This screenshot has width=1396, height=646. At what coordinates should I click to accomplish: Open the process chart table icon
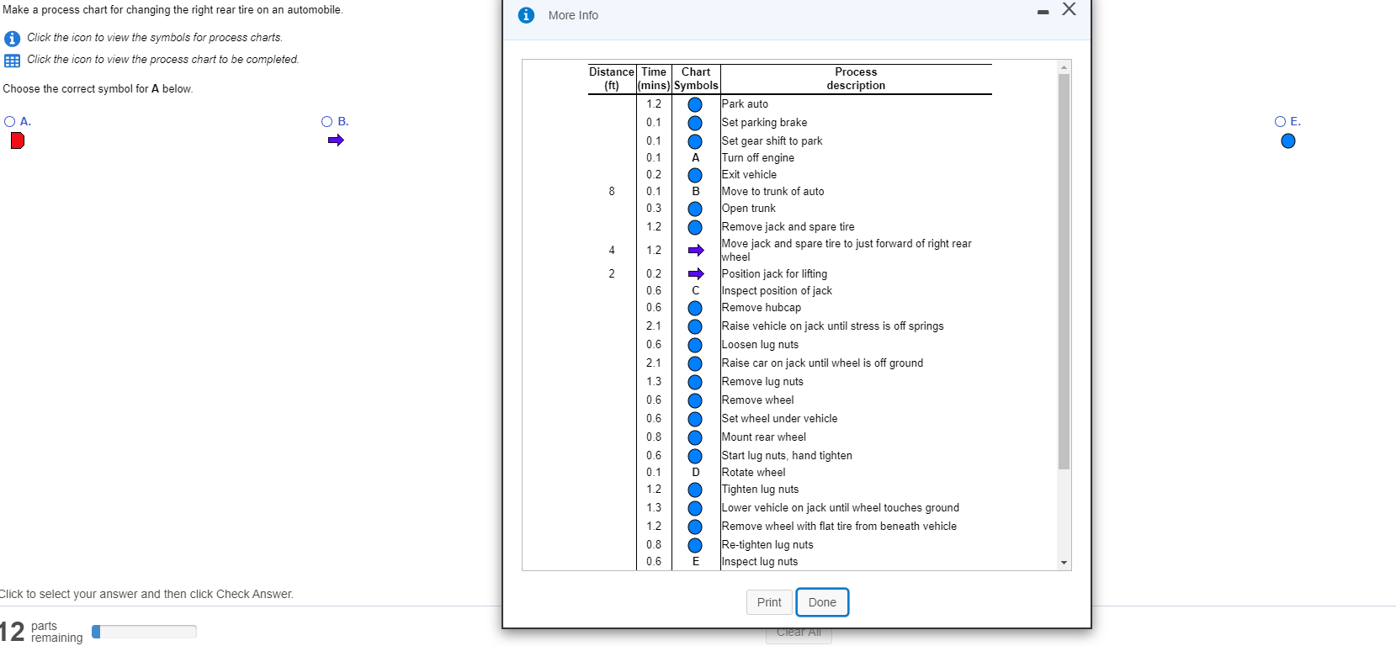tap(12, 61)
